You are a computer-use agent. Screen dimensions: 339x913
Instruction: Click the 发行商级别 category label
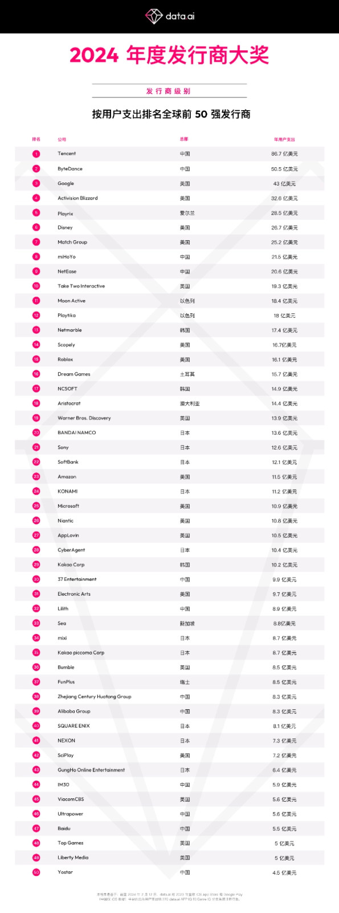[x=169, y=91]
